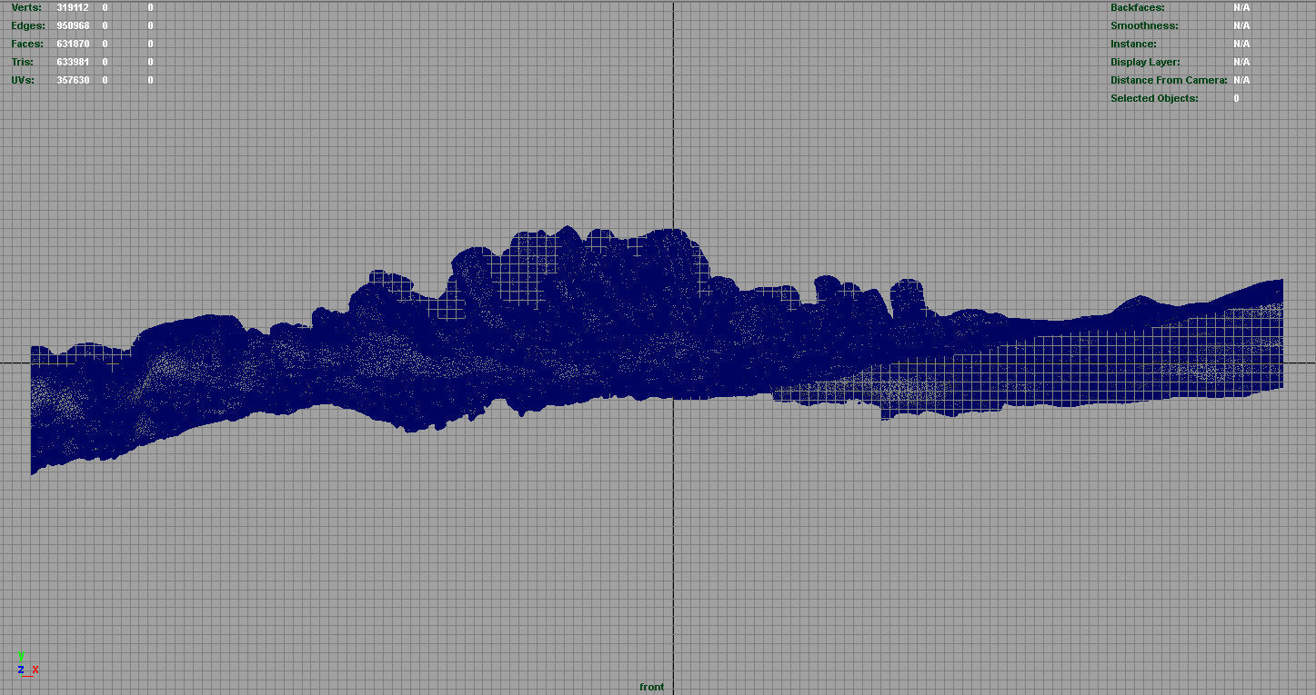Click the 'UVs:' heads-up label
Screen dimensions: 1316x695
tap(22, 80)
